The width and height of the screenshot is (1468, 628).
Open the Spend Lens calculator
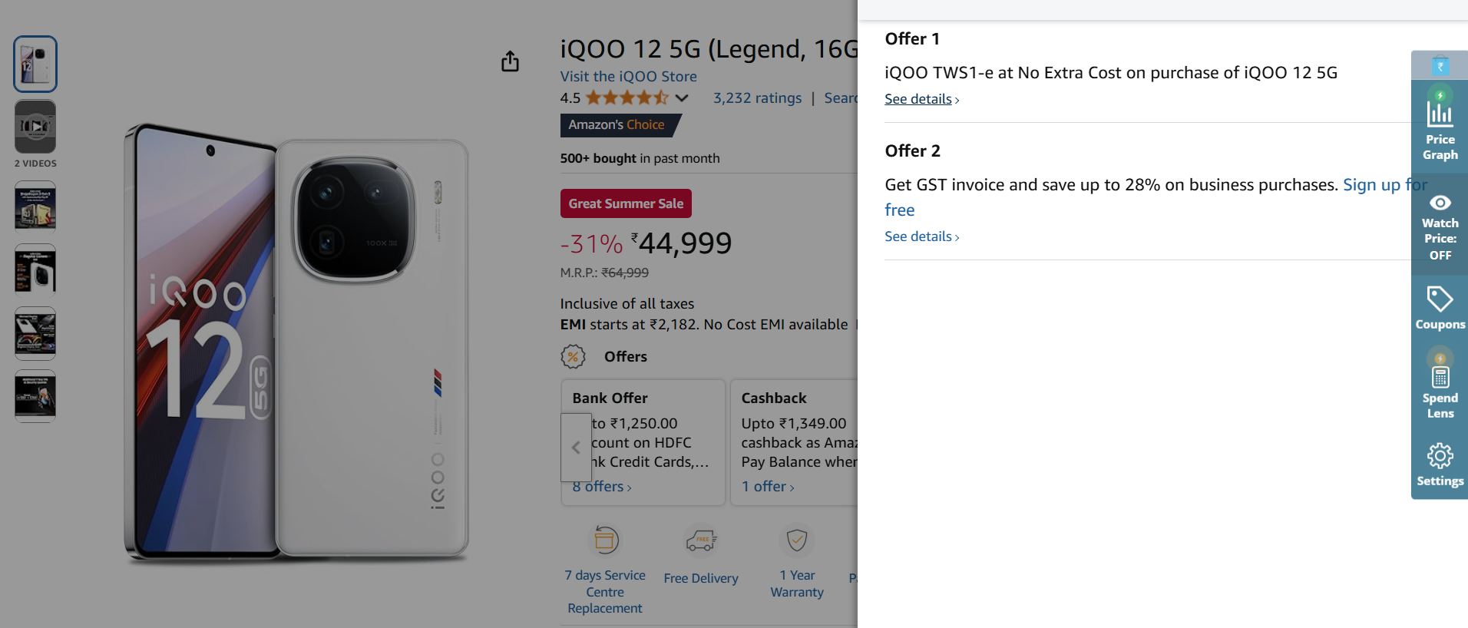click(x=1440, y=378)
